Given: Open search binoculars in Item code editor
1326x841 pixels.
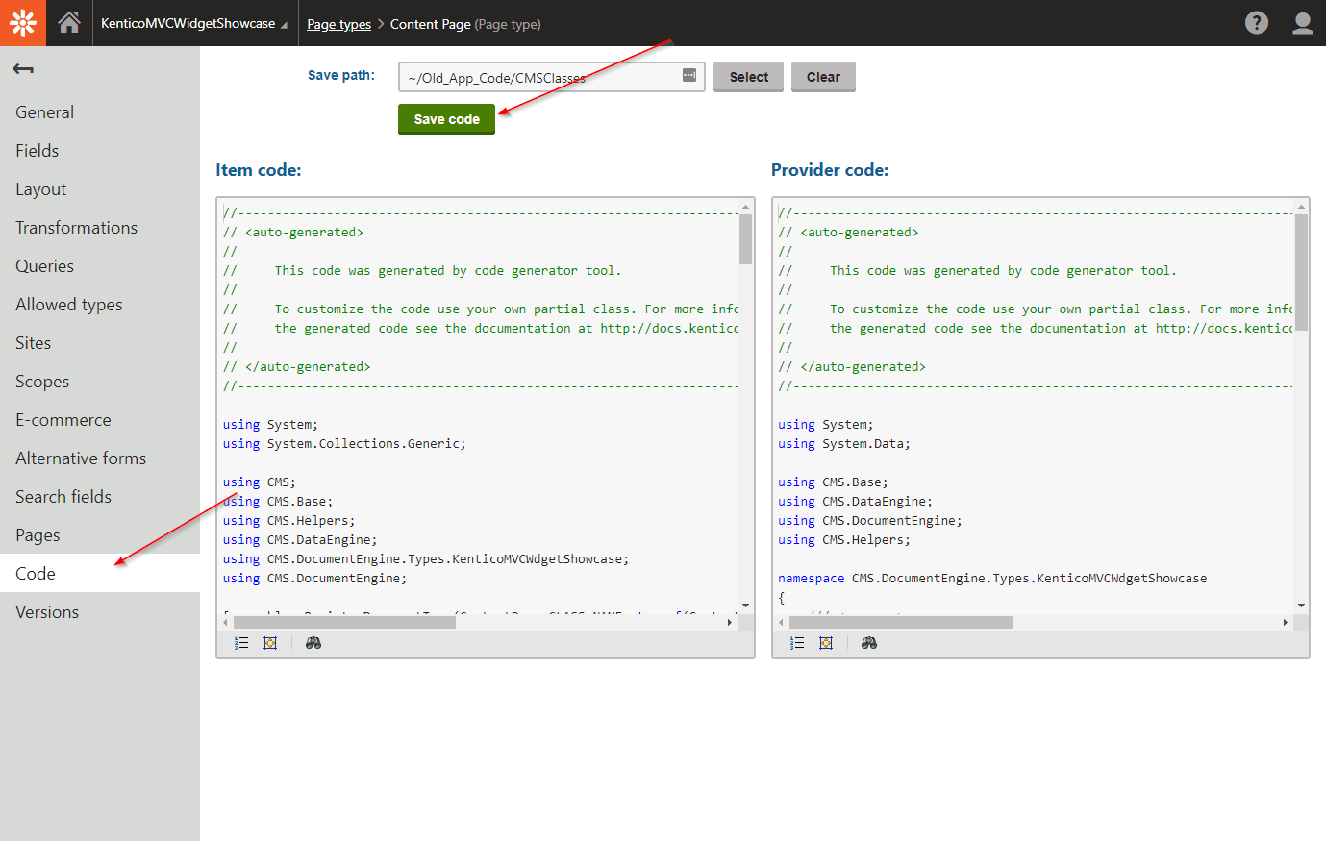Looking at the screenshot, I should (313, 643).
